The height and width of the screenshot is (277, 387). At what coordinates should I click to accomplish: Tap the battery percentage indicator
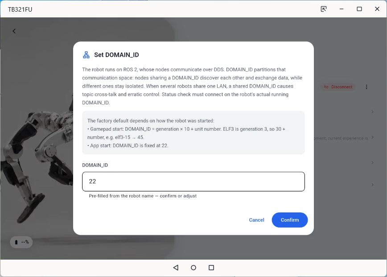[21, 242]
